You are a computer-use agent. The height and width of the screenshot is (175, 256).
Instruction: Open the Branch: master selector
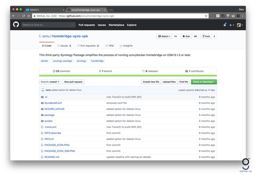pyautogui.click(x=50, y=82)
